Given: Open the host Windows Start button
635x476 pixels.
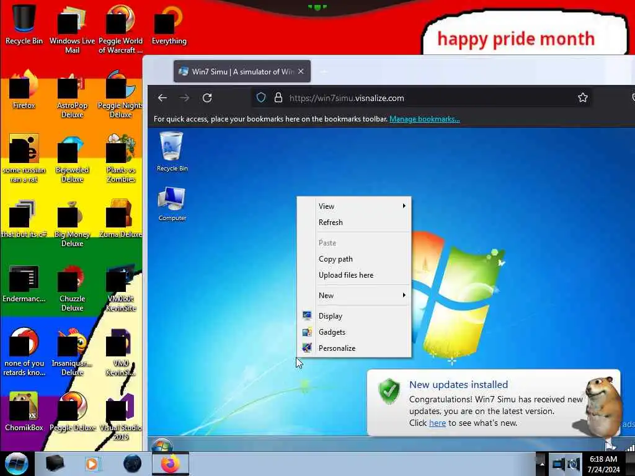Looking at the screenshot, I should pyautogui.click(x=17, y=464).
